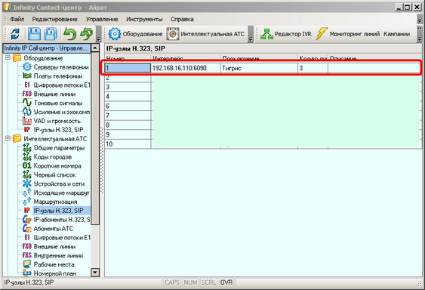Select row header 10 in table
The image size is (425, 290).
point(128,143)
